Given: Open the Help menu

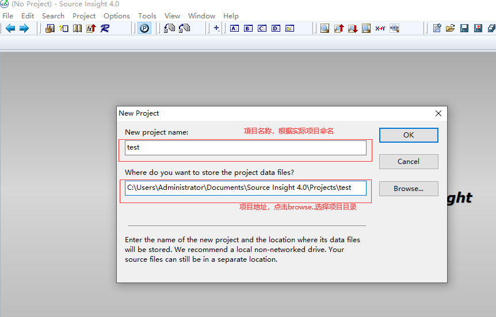Looking at the screenshot, I should (231, 16).
